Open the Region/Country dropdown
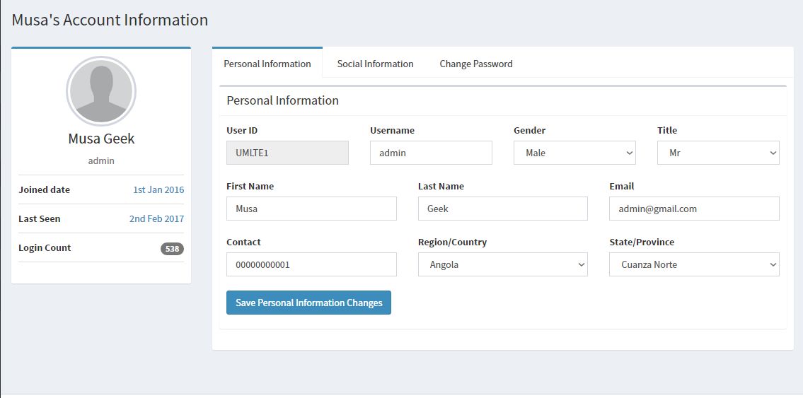This screenshot has height=398, width=803. tap(502, 264)
